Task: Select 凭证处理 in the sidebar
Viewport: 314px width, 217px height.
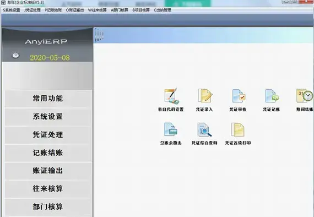Action: [48, 134]
